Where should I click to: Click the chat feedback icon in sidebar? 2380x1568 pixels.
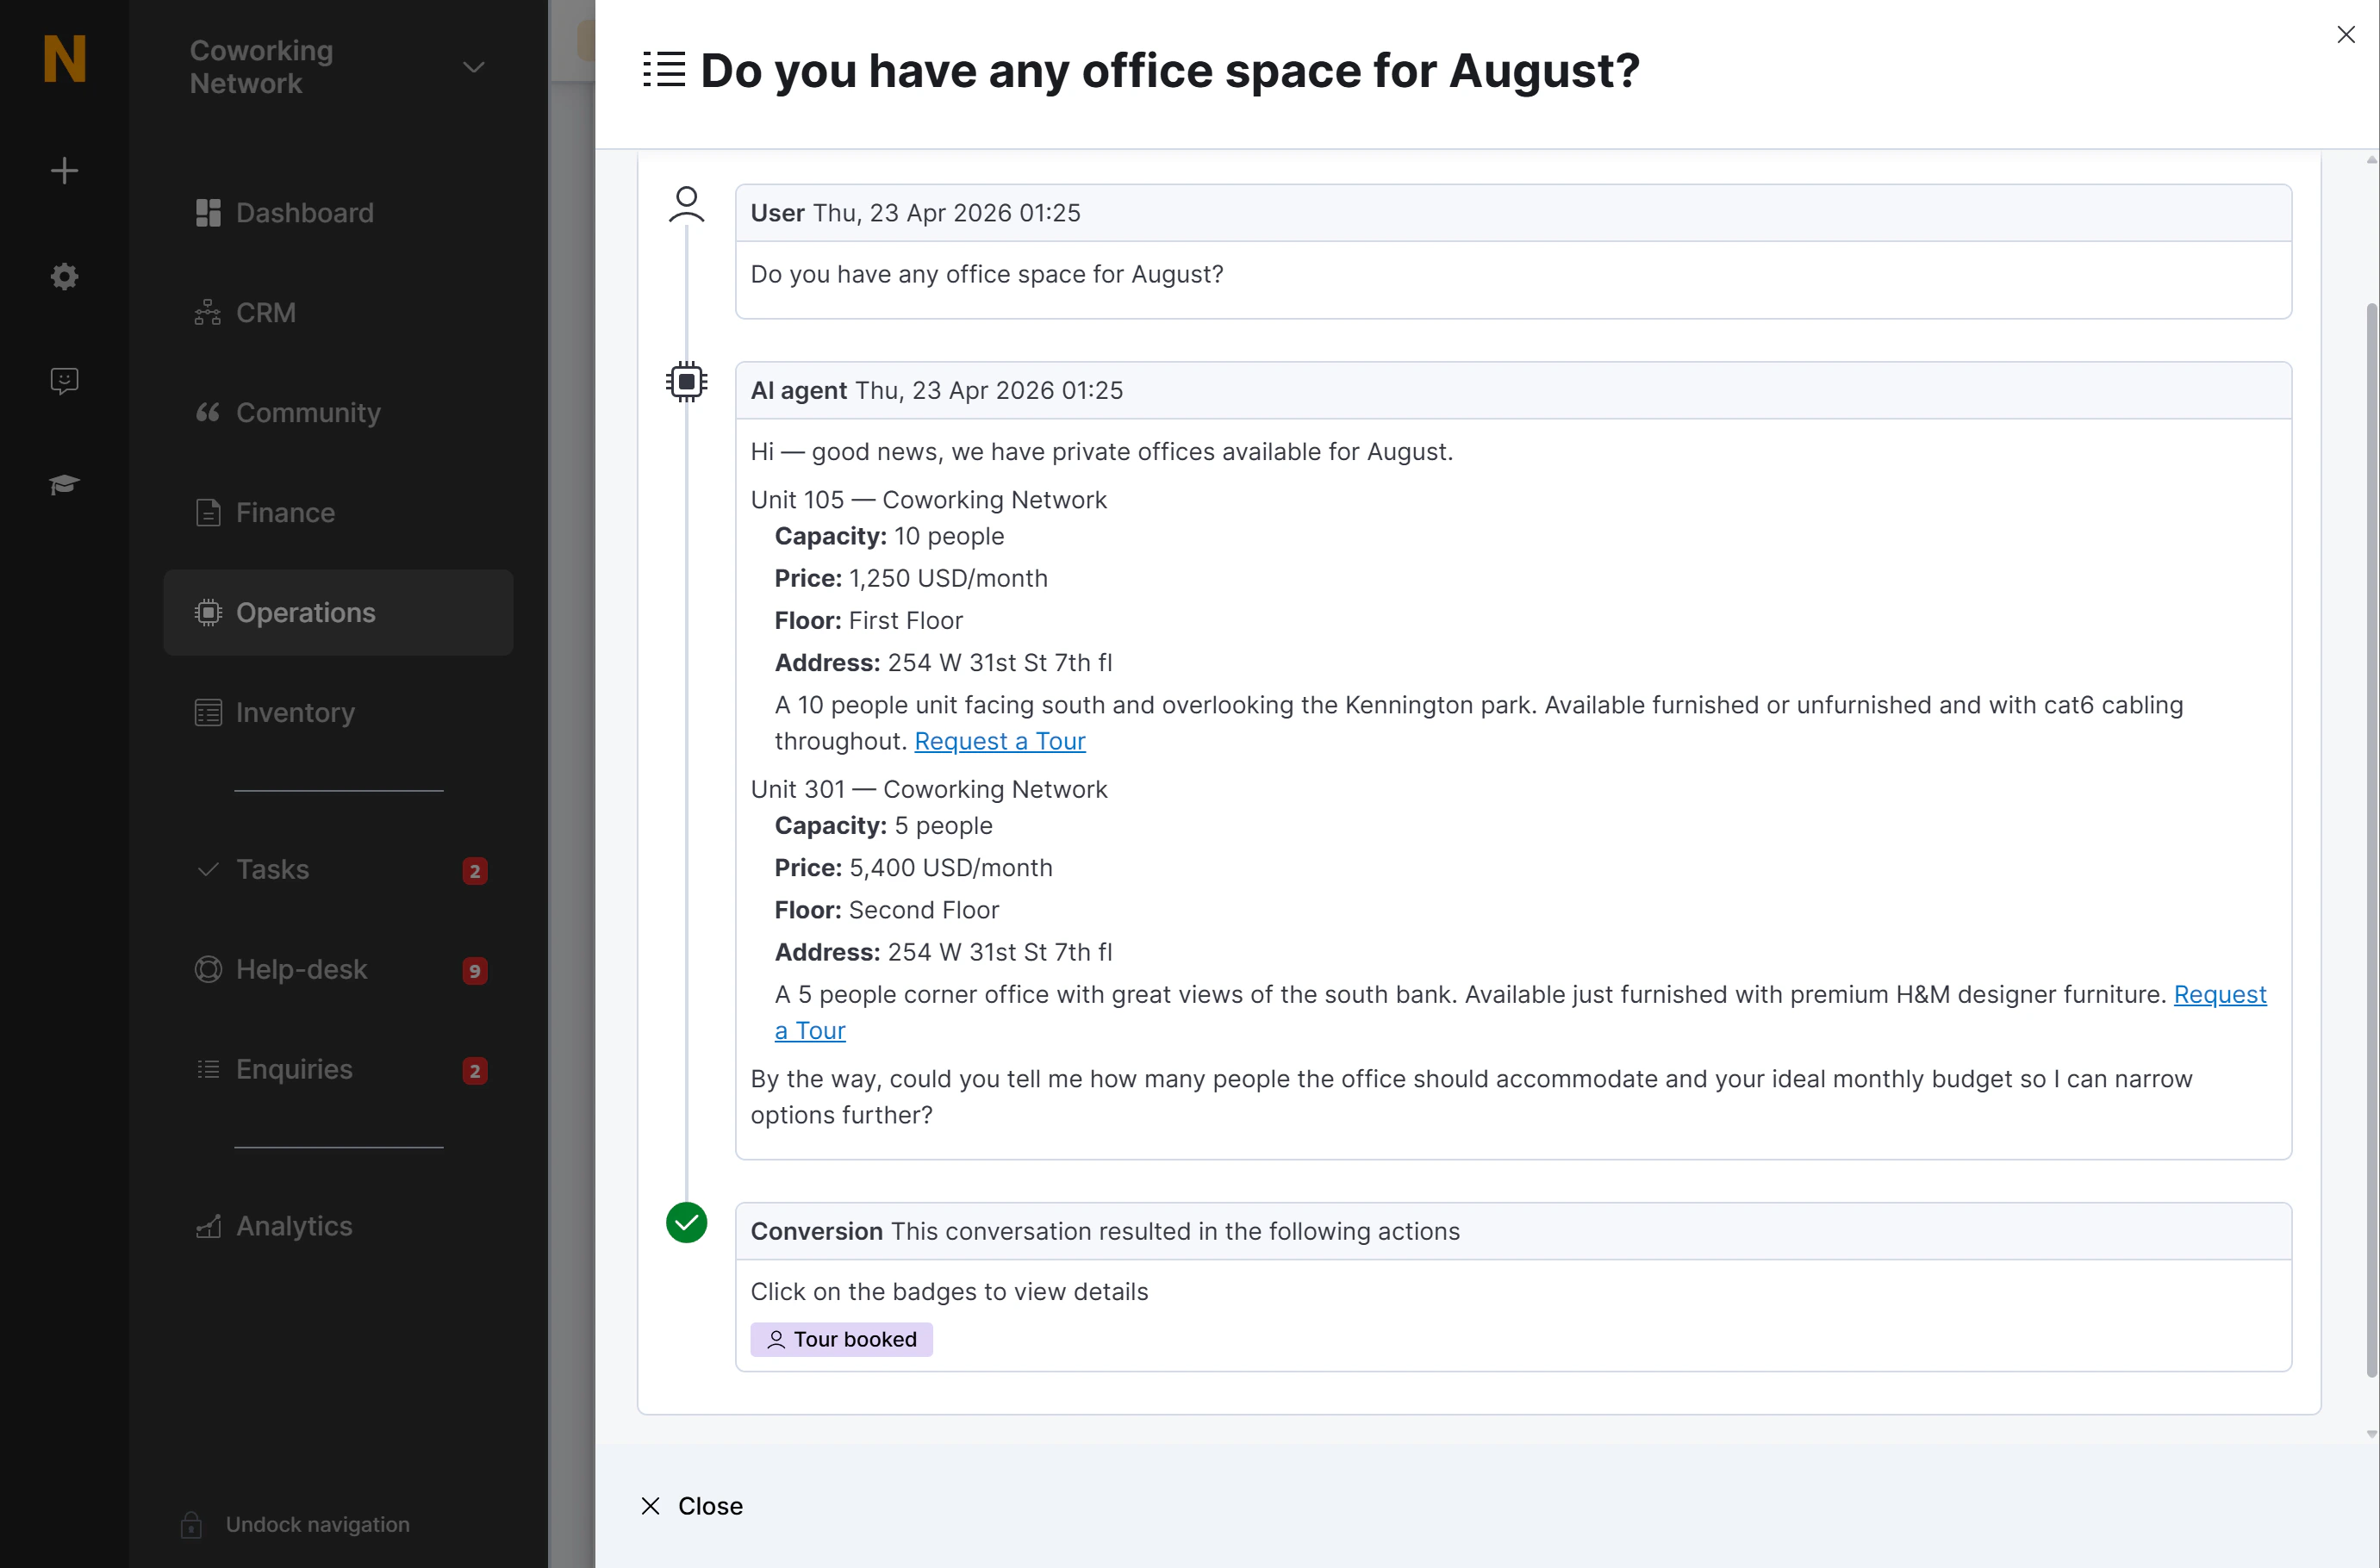coord(63,380)
